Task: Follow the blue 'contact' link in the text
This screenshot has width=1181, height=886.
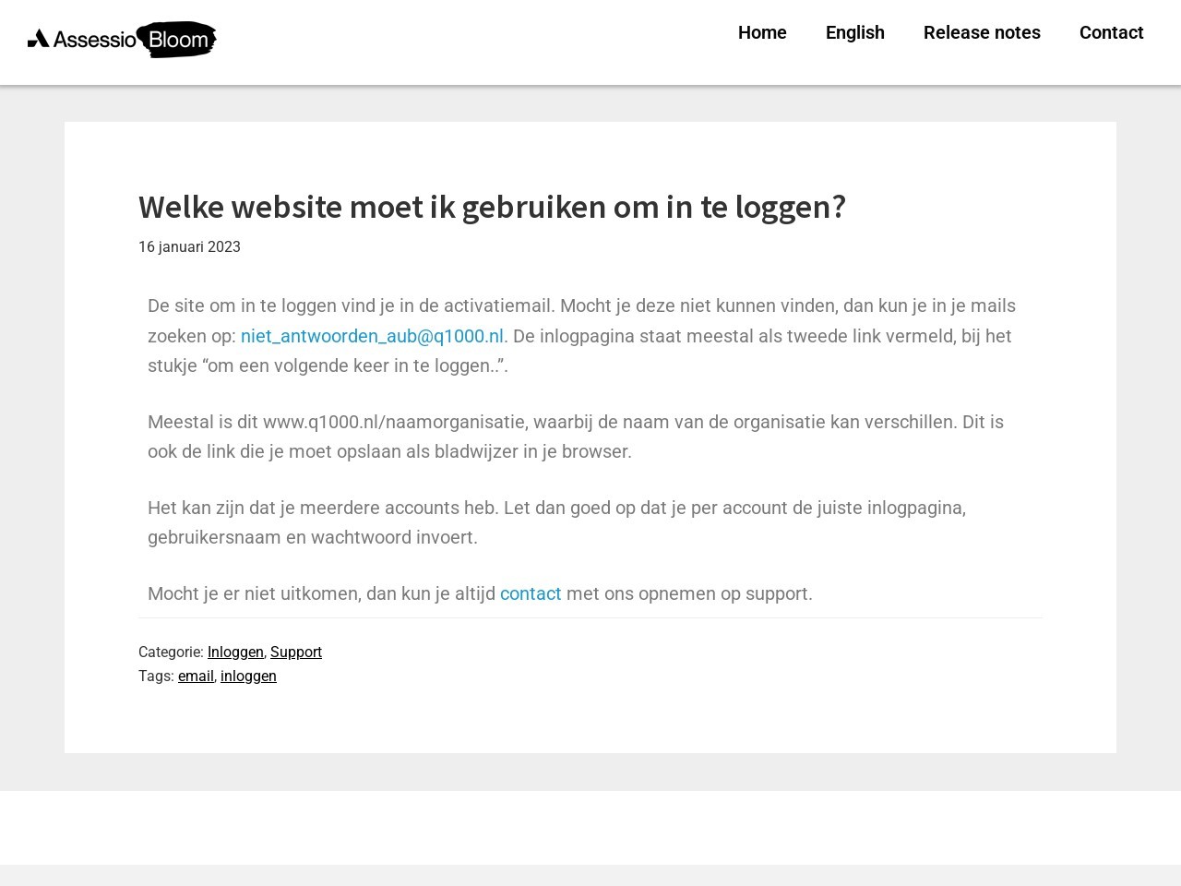Action: pos(531,593)
